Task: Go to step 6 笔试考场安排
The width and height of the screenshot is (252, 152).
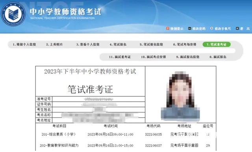Action: [185, 44]
